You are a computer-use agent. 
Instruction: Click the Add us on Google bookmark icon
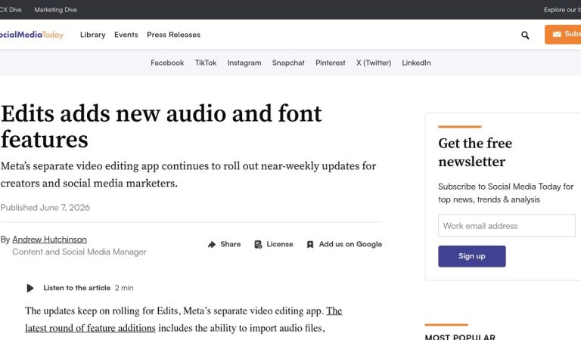pyautogui.click(x=310, y=244)
